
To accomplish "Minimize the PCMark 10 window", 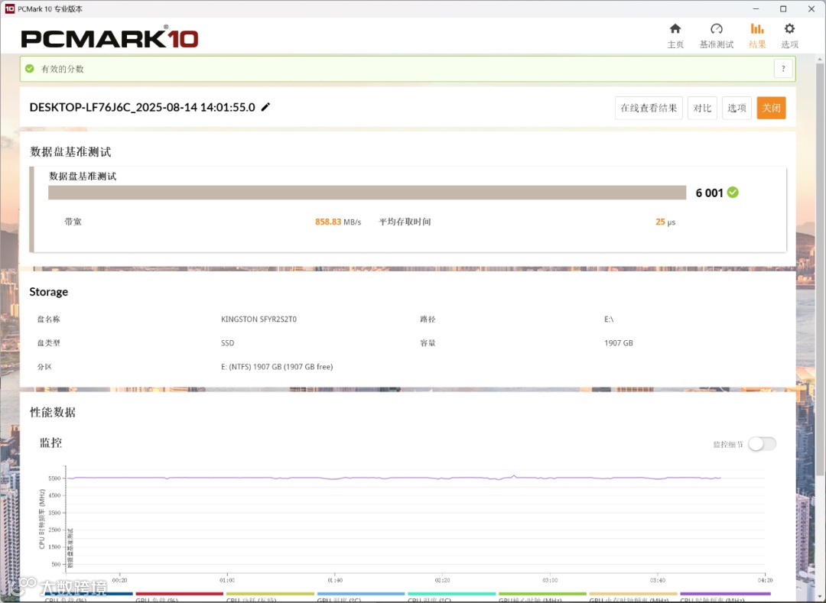I will click(x=756, y=9).
